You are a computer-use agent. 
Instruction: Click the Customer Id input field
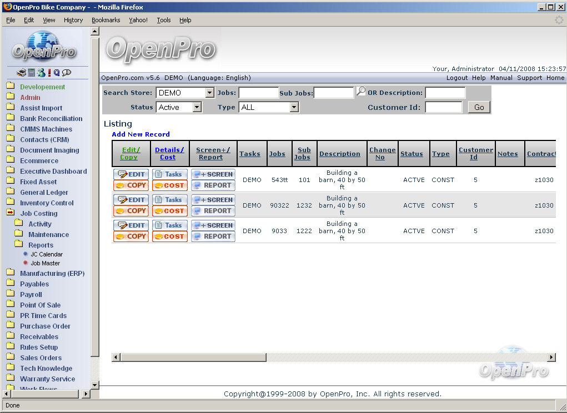[x=443, y=107]
